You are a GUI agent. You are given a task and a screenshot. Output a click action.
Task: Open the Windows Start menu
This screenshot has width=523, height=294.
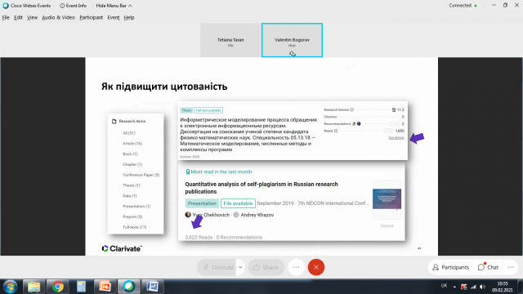click(x=10, y=287)
